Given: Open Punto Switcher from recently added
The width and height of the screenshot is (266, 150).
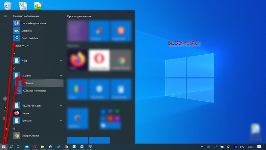Looking at the screenshot, I should click(30, 38).
